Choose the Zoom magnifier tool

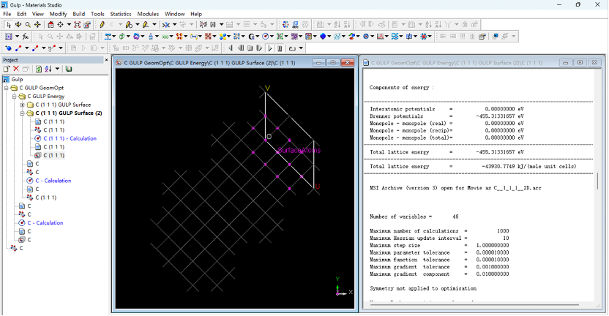28,24
